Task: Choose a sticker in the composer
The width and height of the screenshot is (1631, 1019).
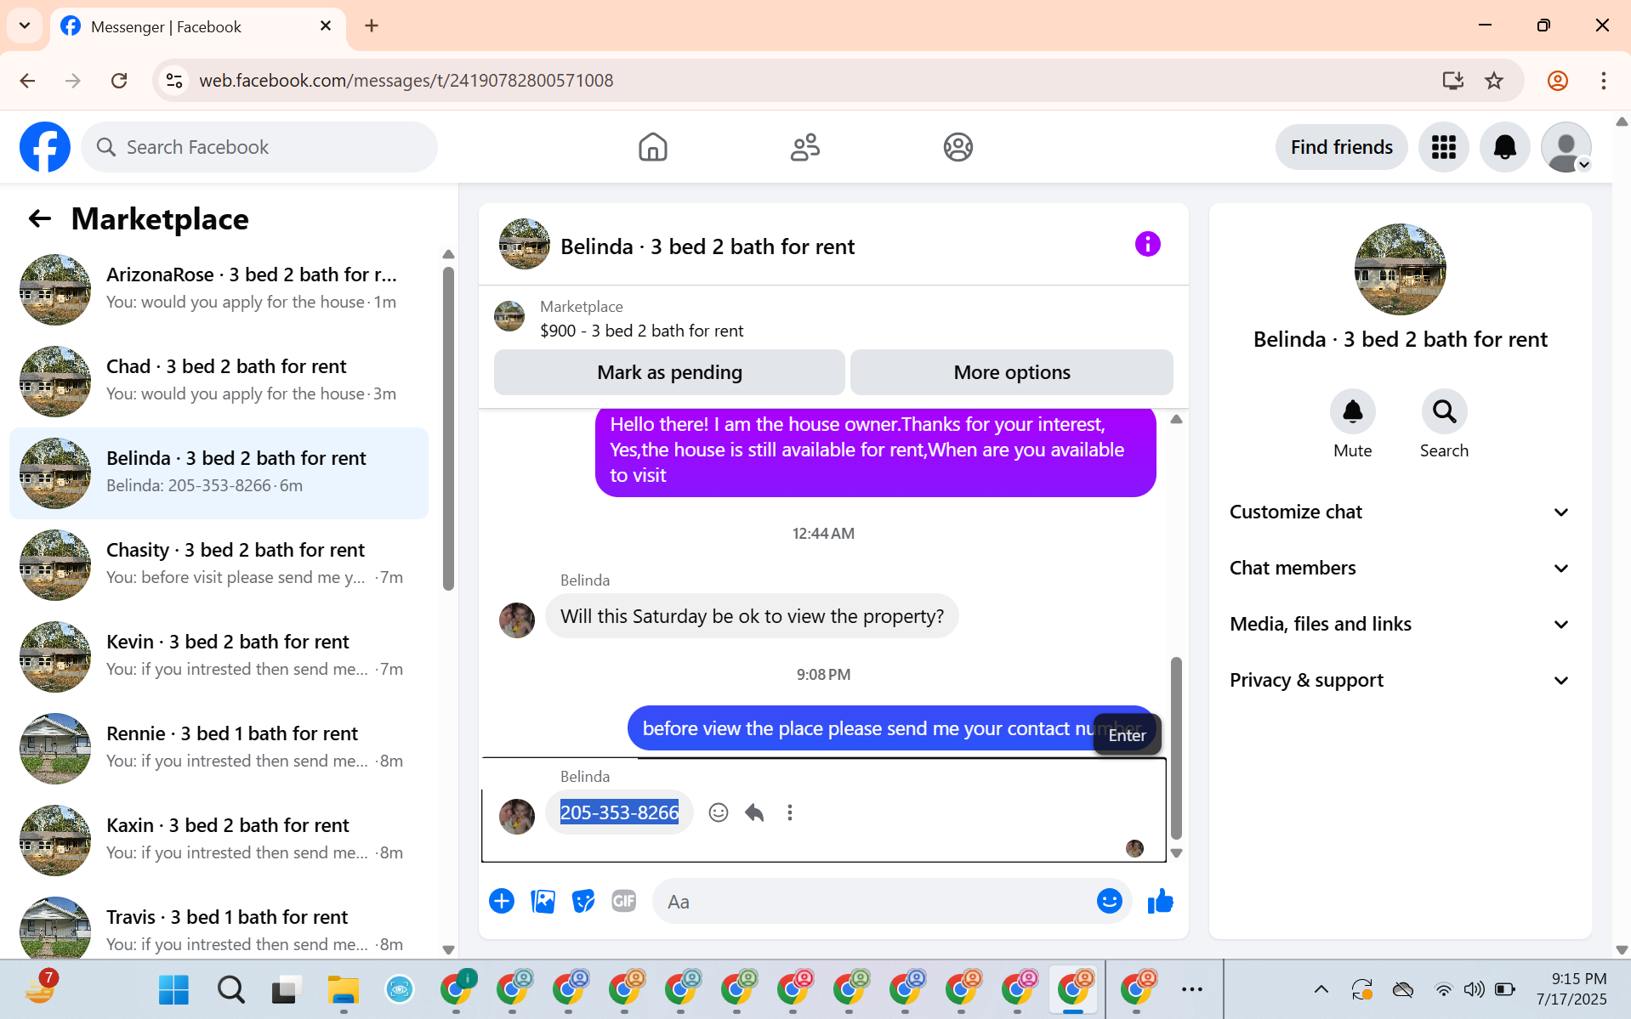Action: tap(583, 901)
